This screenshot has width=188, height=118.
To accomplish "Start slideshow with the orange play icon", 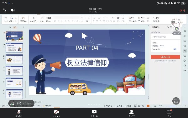I will click(x=148, y=106).
